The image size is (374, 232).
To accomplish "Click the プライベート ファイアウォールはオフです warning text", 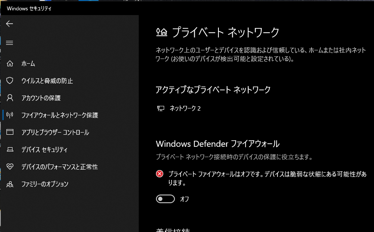I will (x=268, y=178).
